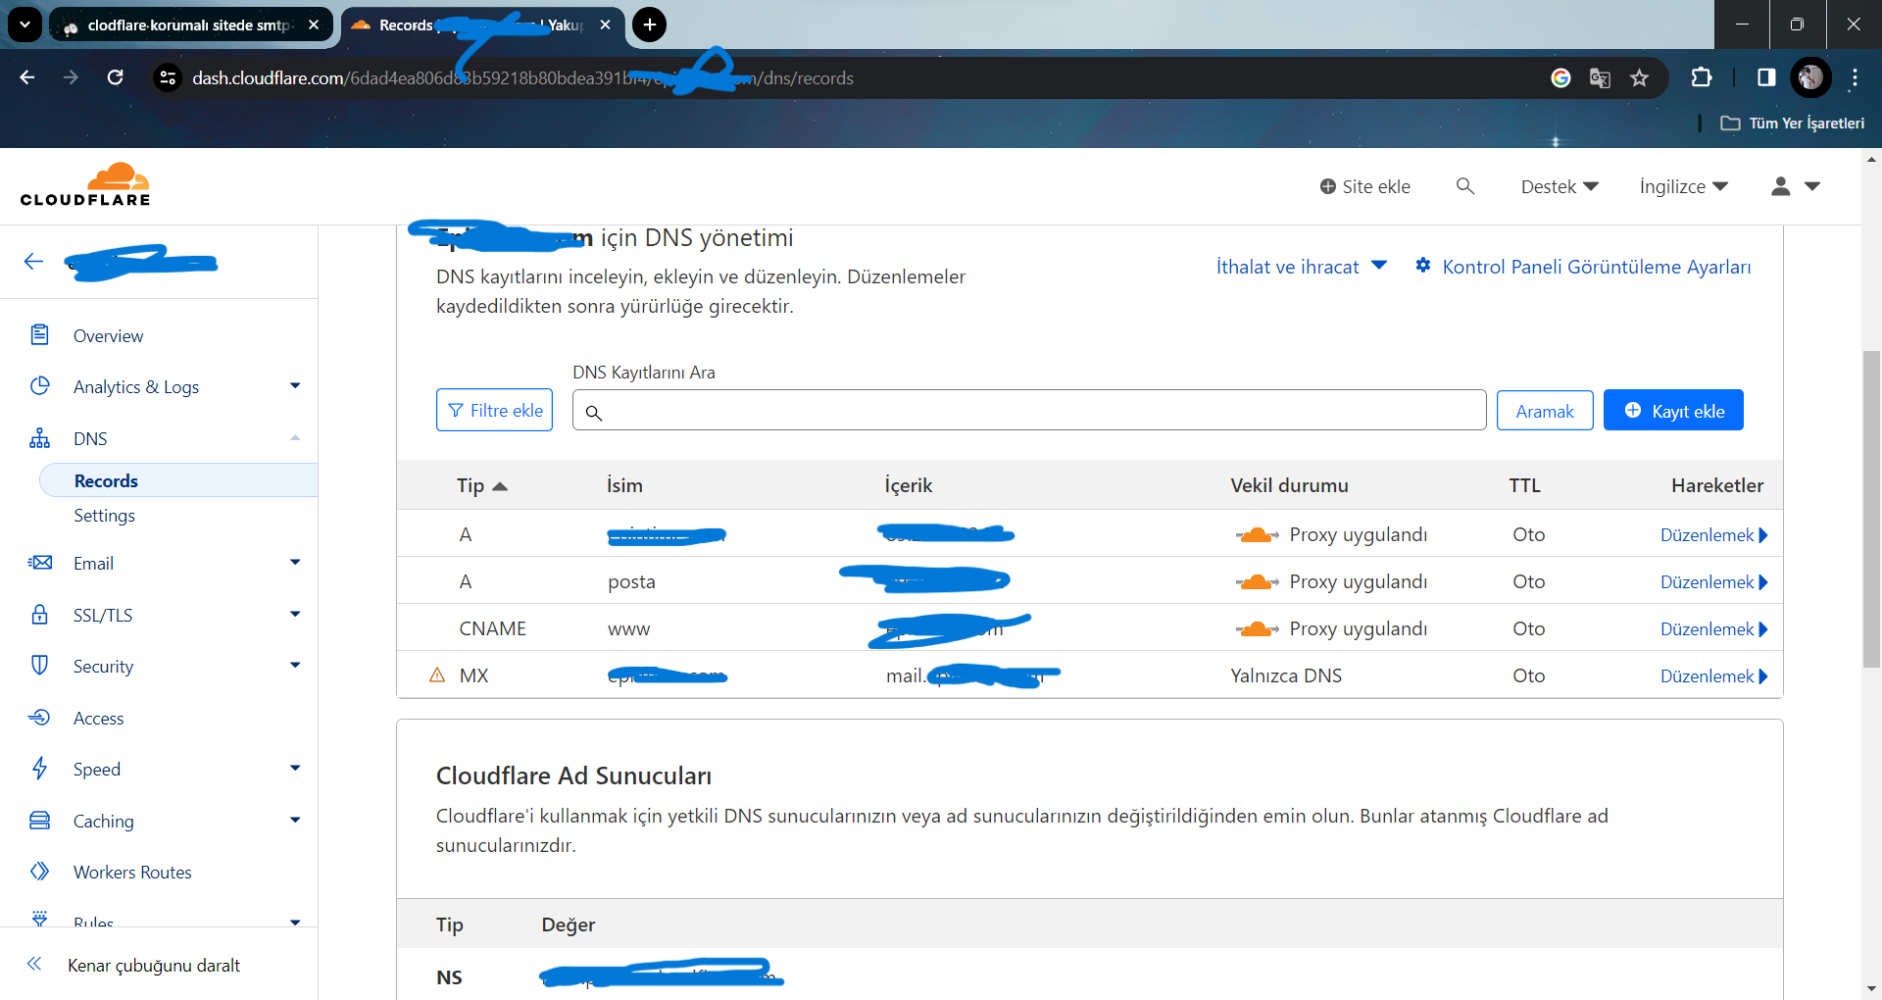Select Records under DNS

[178, 480]
